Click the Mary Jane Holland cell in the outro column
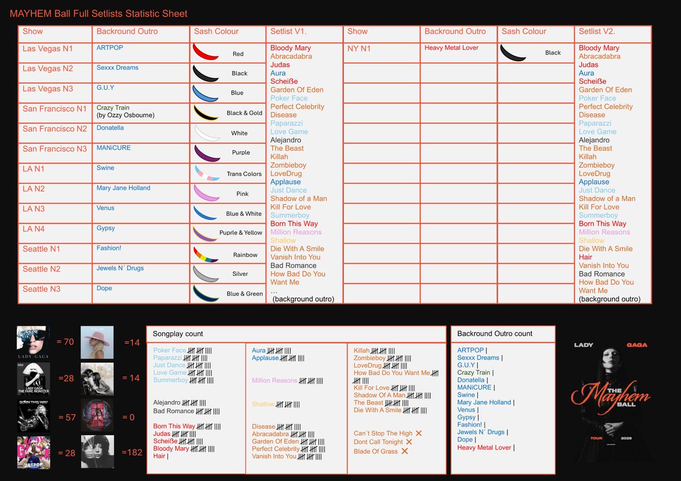 (x=140, y=193)
